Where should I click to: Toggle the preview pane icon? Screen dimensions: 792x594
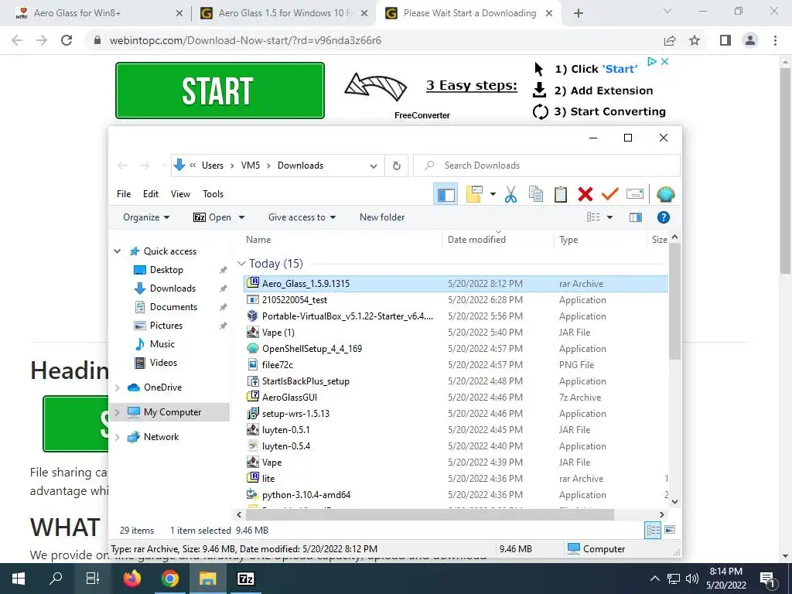[636, 217]
